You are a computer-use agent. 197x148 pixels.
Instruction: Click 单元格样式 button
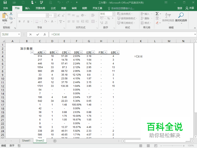pos(126,23)
